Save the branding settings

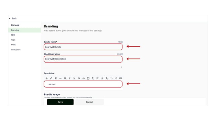(60, 102)
